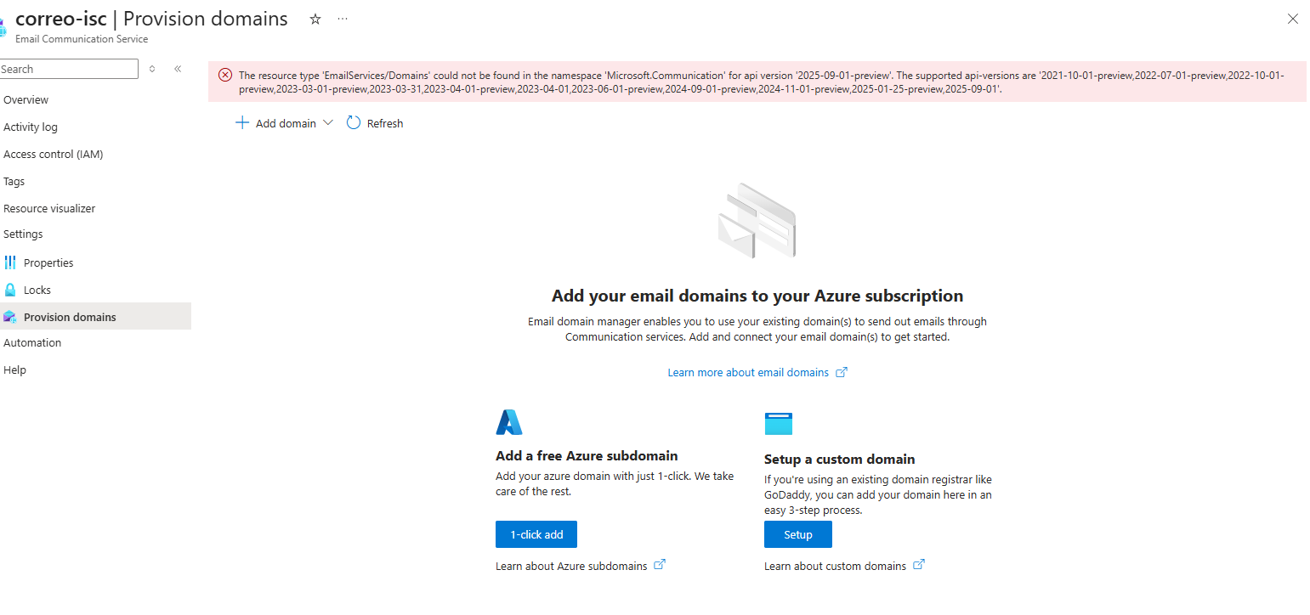Click the Add your email domains heading
Screen dimensions: 1310x615
coord(757,296)
